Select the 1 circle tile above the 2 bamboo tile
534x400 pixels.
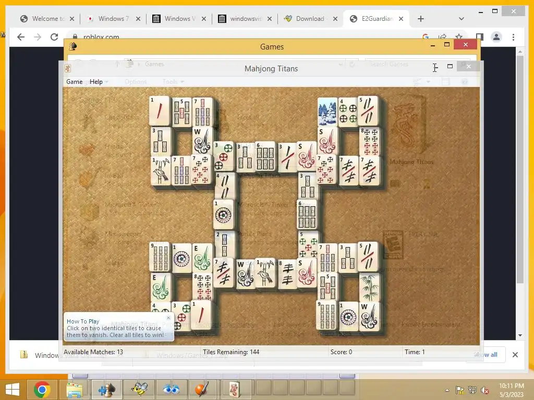pyautogui.click(x=223, y=214)
